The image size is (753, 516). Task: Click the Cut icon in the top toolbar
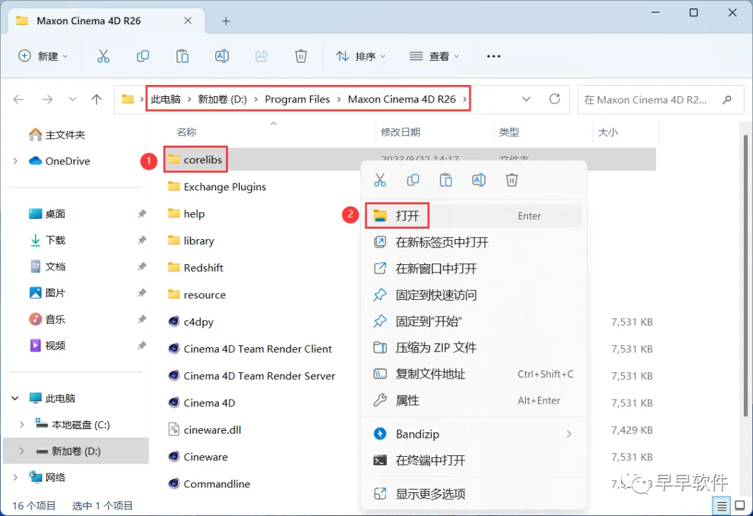tap(103, 56)
